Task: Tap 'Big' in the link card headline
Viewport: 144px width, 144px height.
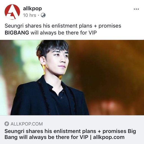Action: click(132, 131)
